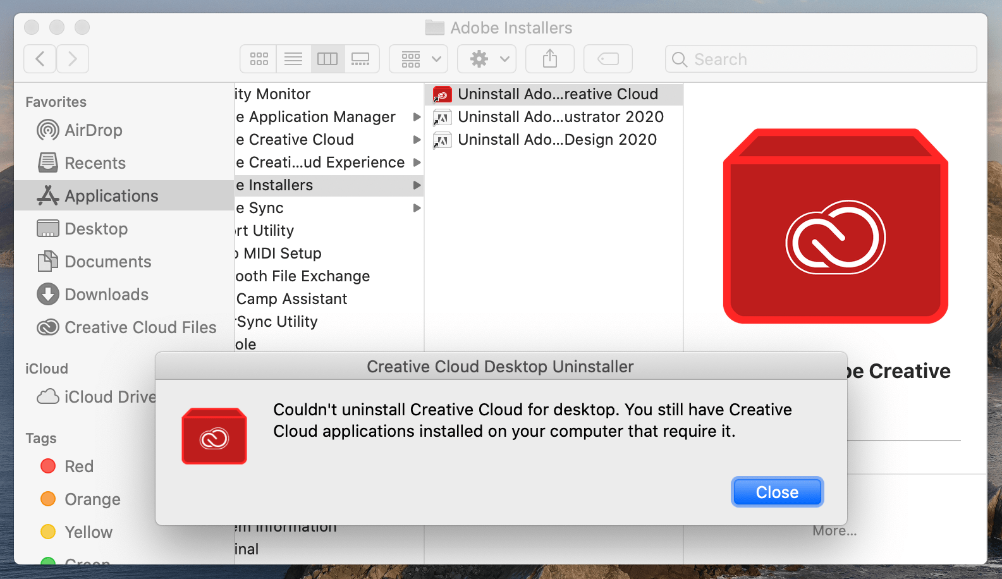Switch Finder to gallery view
The height and width of the screenshot is (579, 1002).
click(362, 59)
